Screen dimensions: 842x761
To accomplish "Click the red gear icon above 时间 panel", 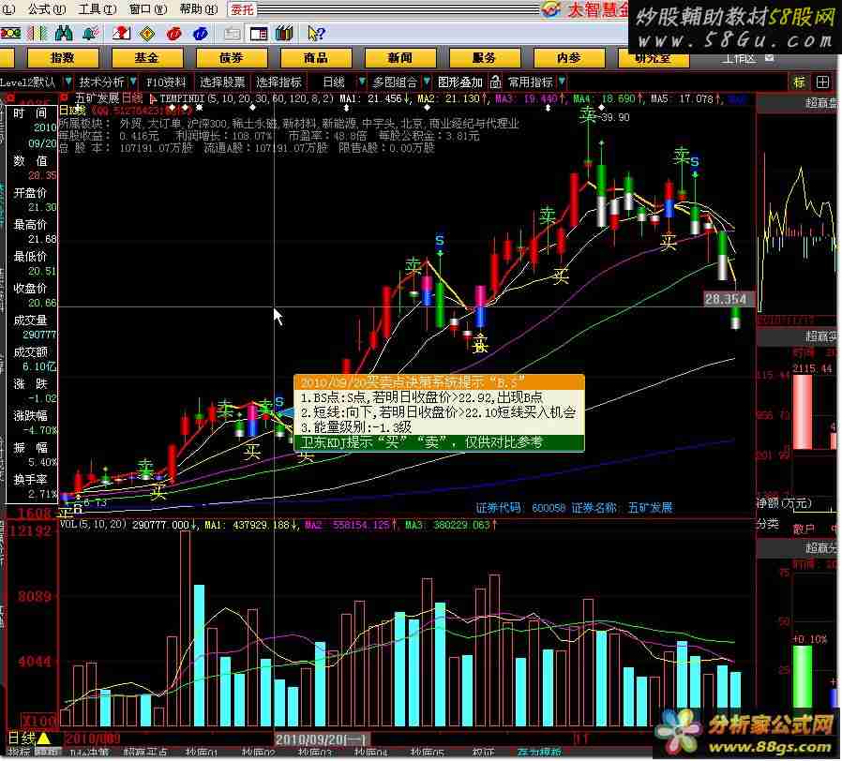I will tap(10, 97).
